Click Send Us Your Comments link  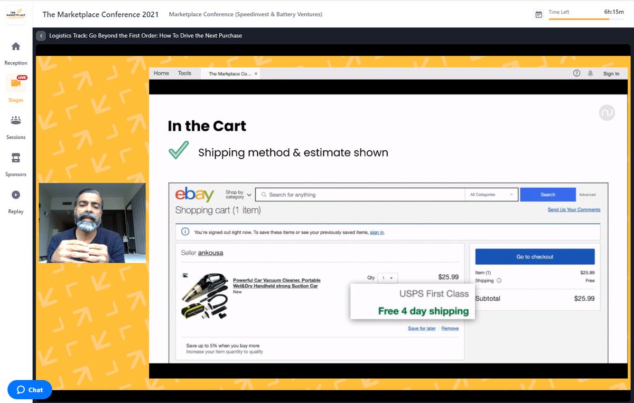[574, 209]
